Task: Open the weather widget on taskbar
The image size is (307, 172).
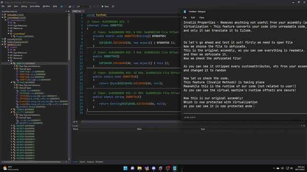Action: (11, 168)
